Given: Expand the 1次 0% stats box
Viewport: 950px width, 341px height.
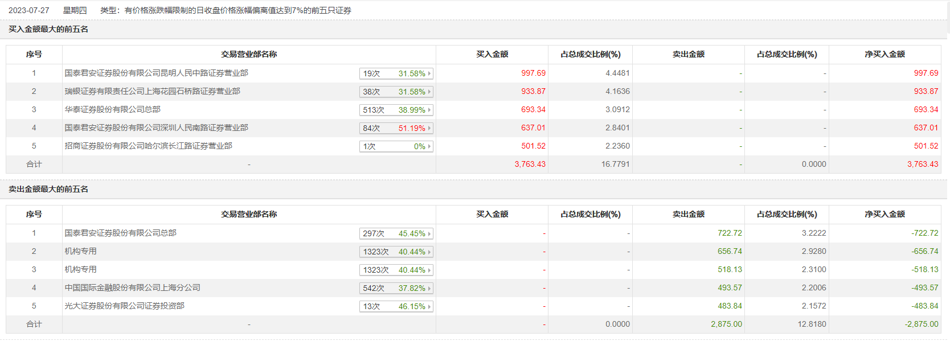Looking at the screenshot, I should (396, 146).
